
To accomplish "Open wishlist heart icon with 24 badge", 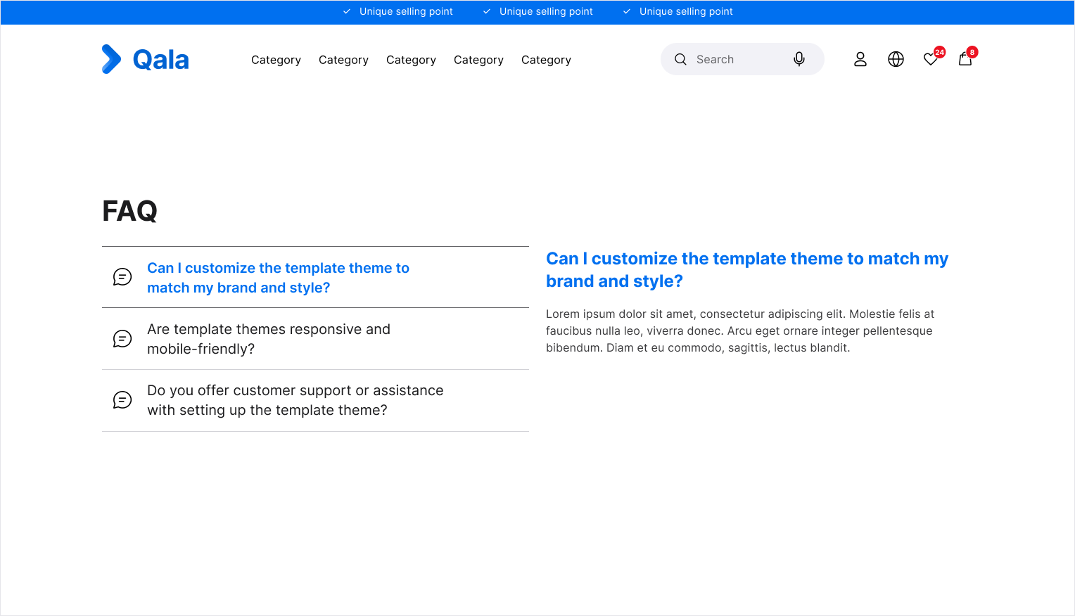I will click(933, 58).
